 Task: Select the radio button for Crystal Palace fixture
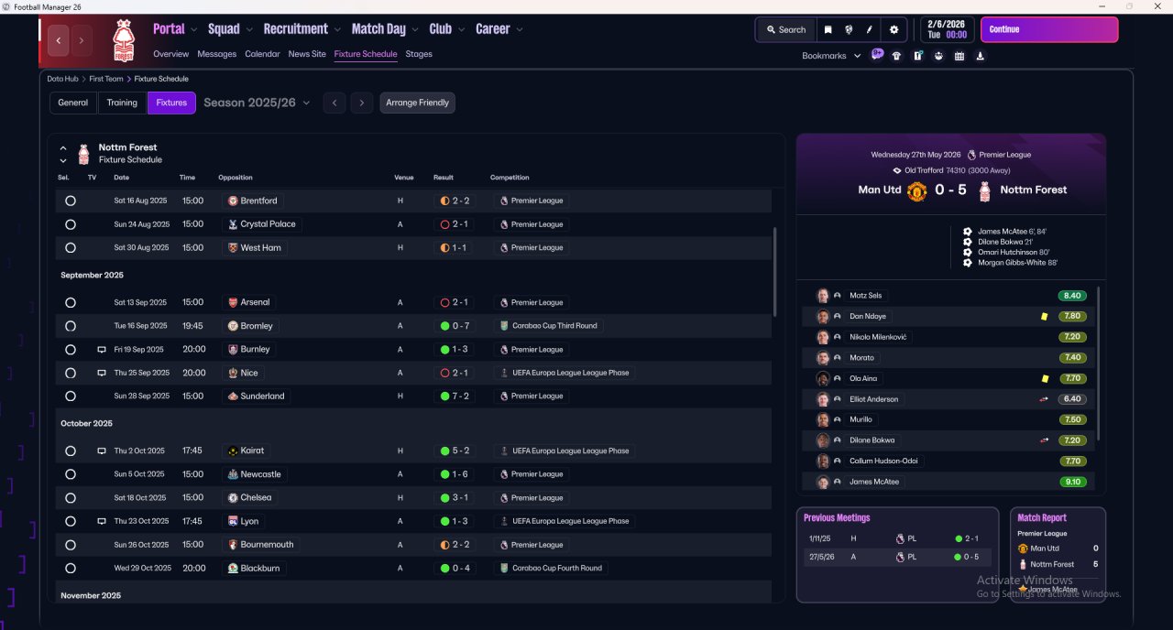(x=71, y=224)
